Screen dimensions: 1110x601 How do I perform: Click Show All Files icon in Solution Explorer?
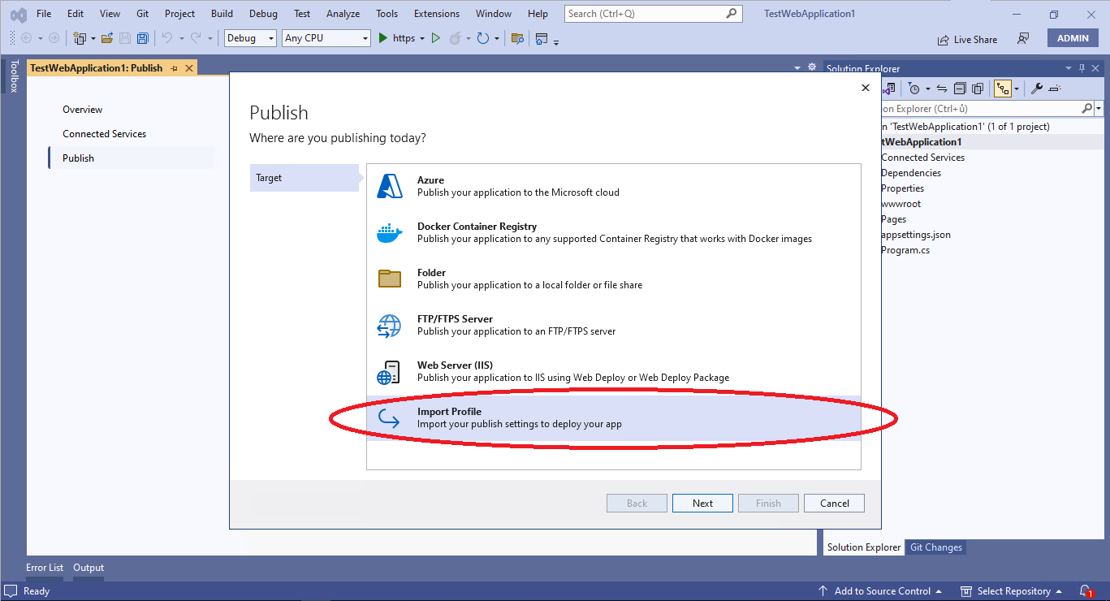coord(978,89)
